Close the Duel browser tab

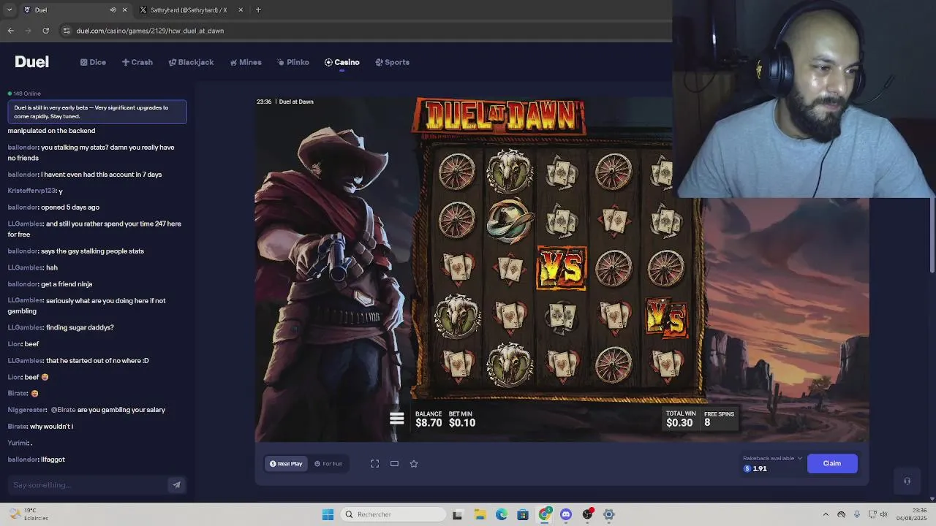pyautogui.click(x=124, y=9)
